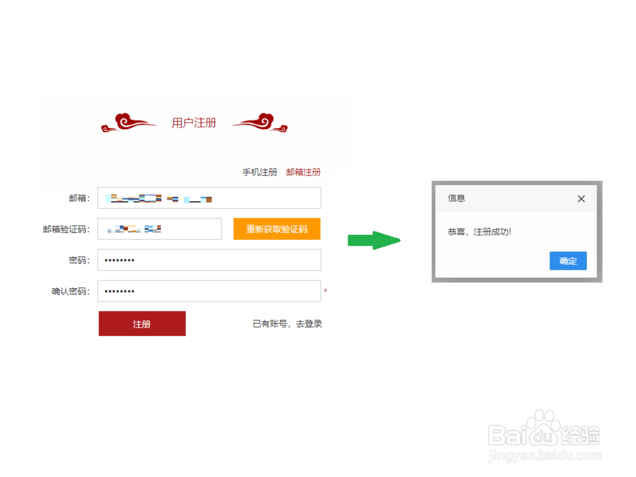
Task: Close the 信息 dialog with X
Action: point(581,198)
